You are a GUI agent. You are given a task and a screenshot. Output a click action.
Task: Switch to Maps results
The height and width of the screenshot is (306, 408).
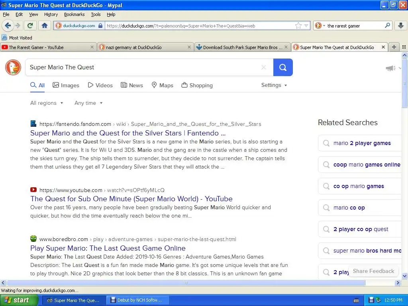click(x=163, y=85)
